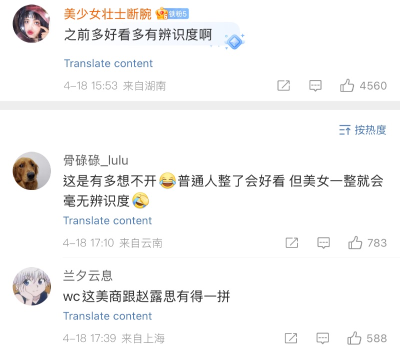Screen dimensions: 400x352
Task: Translate the 之前多好看多有辨识度啊 comment
Action: pos(108,63)
